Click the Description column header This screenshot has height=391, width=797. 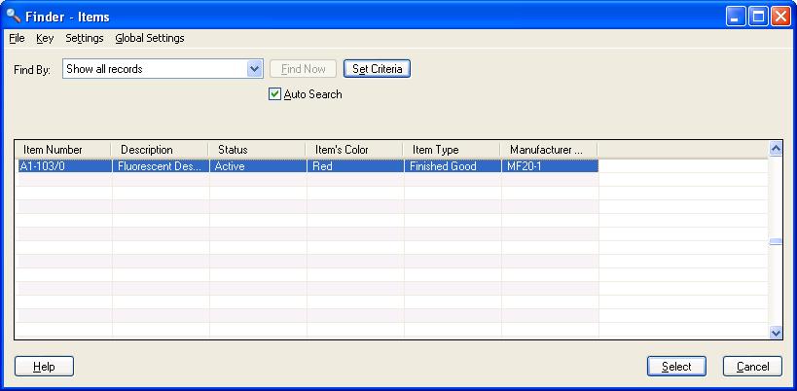[x=160, y=150]
